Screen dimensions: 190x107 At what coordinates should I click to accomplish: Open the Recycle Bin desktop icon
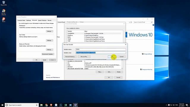point(4,3)
